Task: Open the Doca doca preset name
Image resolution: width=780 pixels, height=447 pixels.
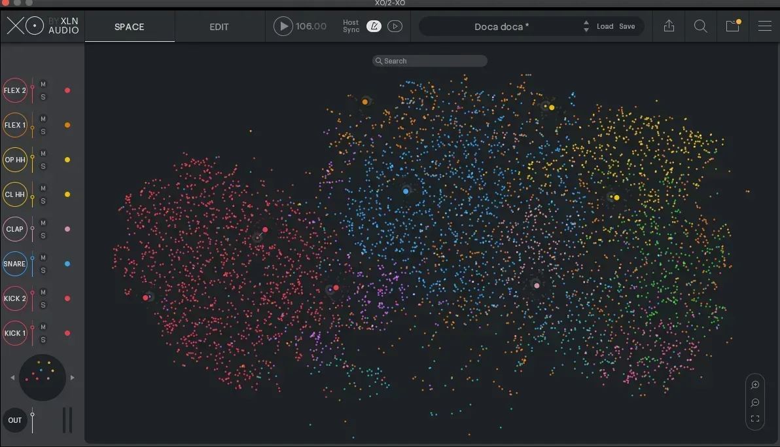Action: (x=501, y=27)
